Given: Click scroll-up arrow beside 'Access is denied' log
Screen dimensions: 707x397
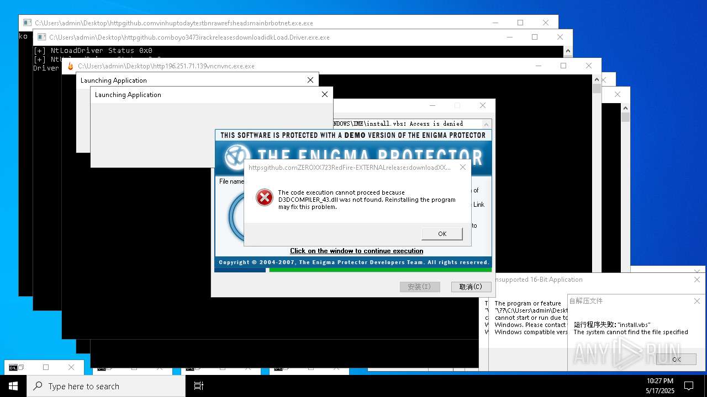Looking at the screenshot, I should [486, 124].
